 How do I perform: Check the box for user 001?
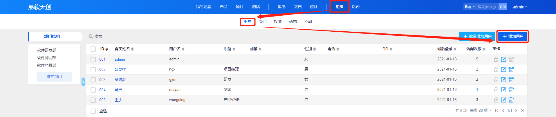[93, 59]
